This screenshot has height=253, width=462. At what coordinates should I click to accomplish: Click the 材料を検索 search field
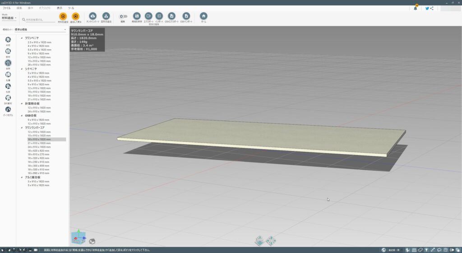(41, 19)
